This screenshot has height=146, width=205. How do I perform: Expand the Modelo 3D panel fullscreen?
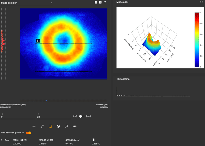click(x=201, y=2)
